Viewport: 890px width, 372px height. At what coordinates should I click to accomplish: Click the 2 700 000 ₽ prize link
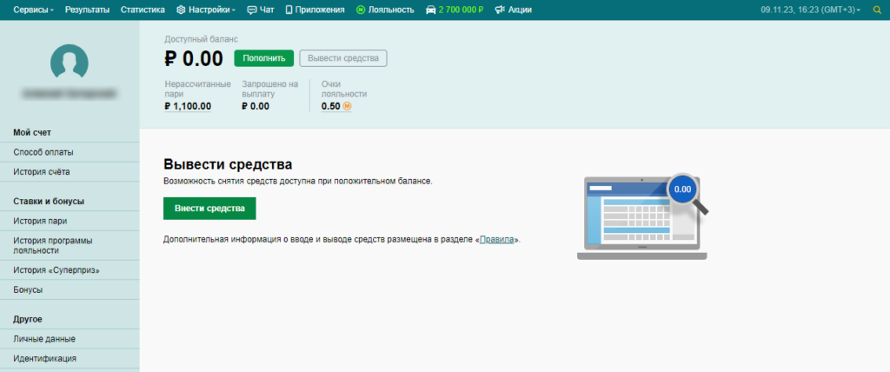click(x=461, y=10)
